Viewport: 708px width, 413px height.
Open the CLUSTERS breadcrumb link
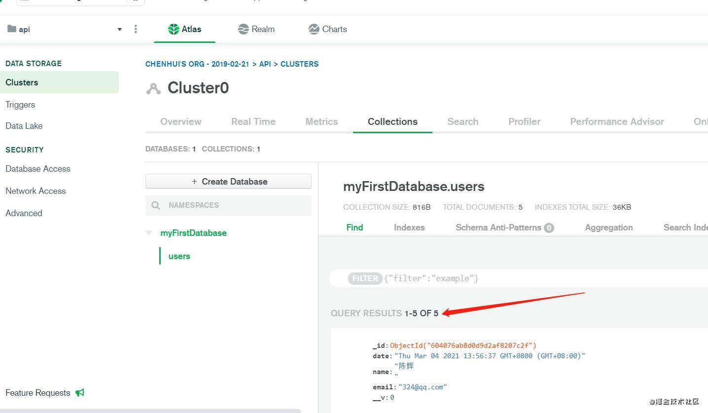click(299, 64)
